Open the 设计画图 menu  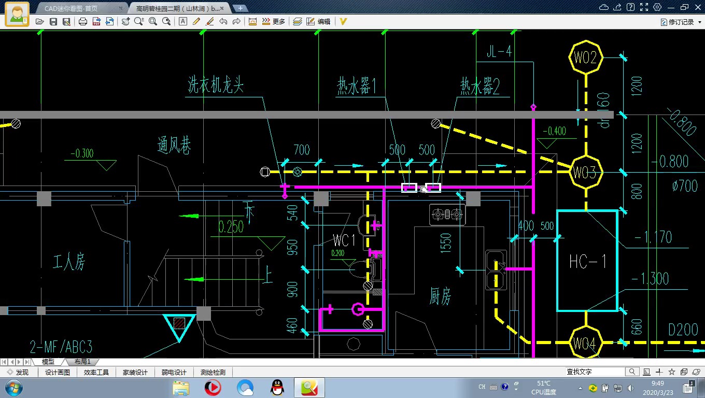(58, 372)
